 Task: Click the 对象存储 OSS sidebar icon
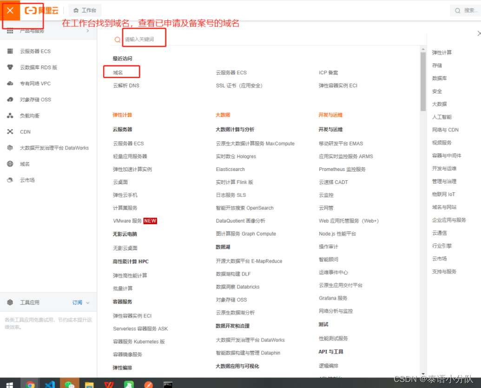click(10, 99)
